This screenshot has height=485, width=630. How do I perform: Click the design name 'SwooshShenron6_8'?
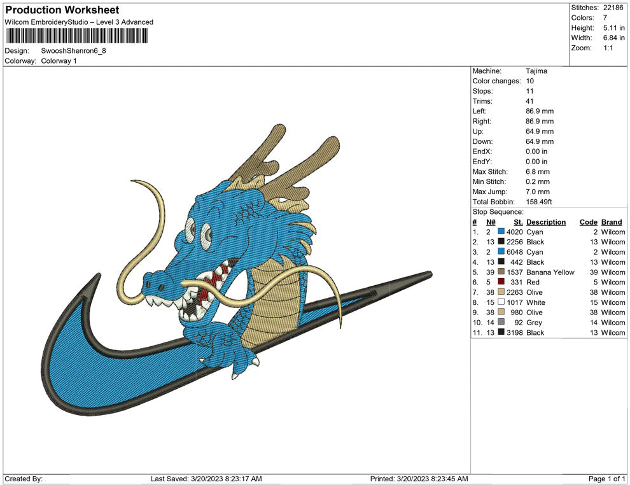click(74, 51)
